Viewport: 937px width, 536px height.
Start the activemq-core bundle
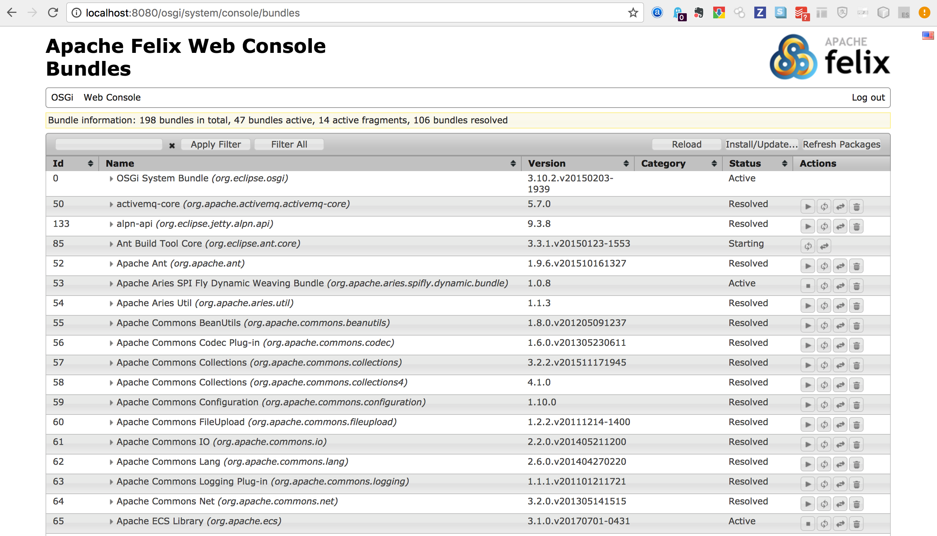click(807, 207)
